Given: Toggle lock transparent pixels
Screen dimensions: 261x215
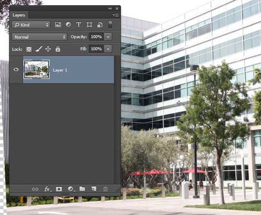Looking at the screenshot, I should click(29, 49).
